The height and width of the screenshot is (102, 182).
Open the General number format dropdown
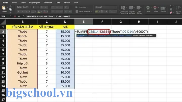point(106,7)
